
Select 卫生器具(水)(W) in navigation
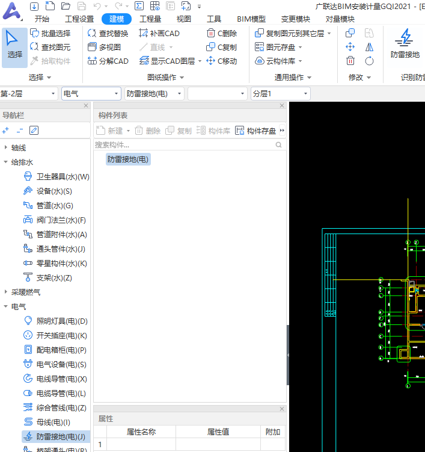click(57, 176)
